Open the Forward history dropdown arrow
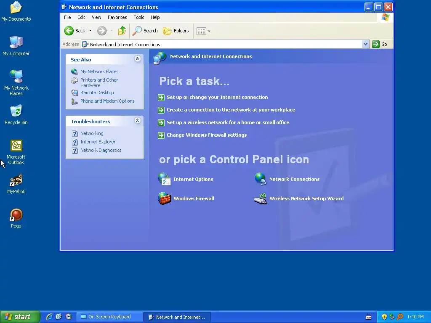431x323 pixels. pyautogui.click(x=112, y=31)
